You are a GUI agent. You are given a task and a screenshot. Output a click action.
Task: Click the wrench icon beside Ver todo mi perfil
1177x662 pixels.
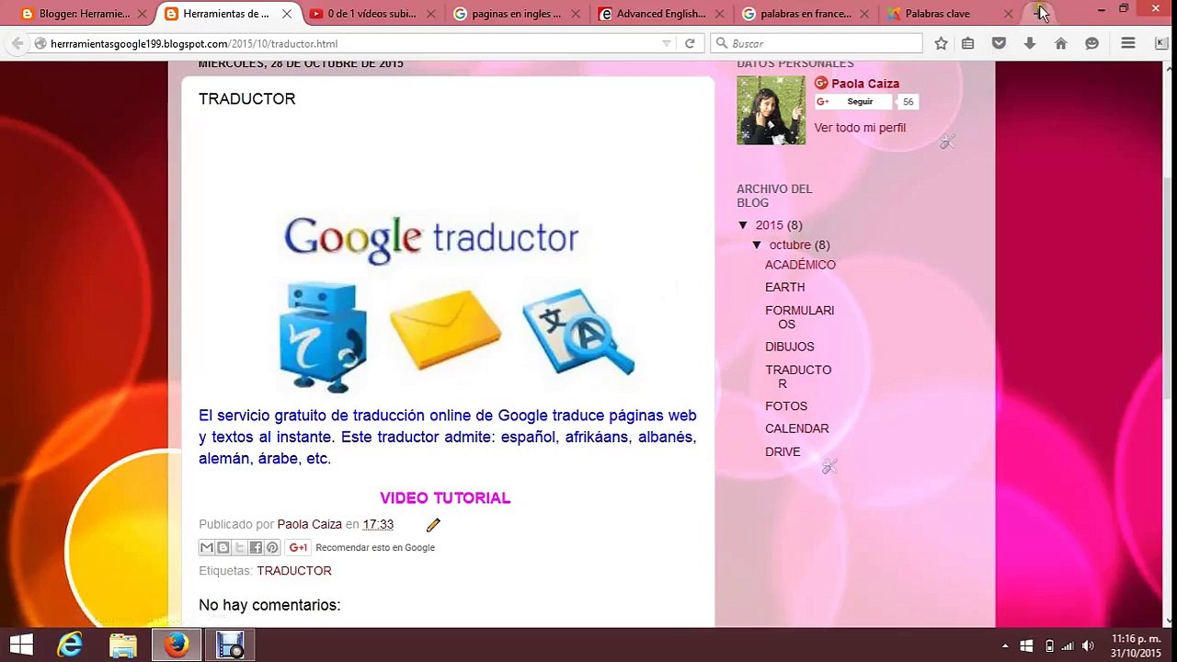(x=947, y=142)
